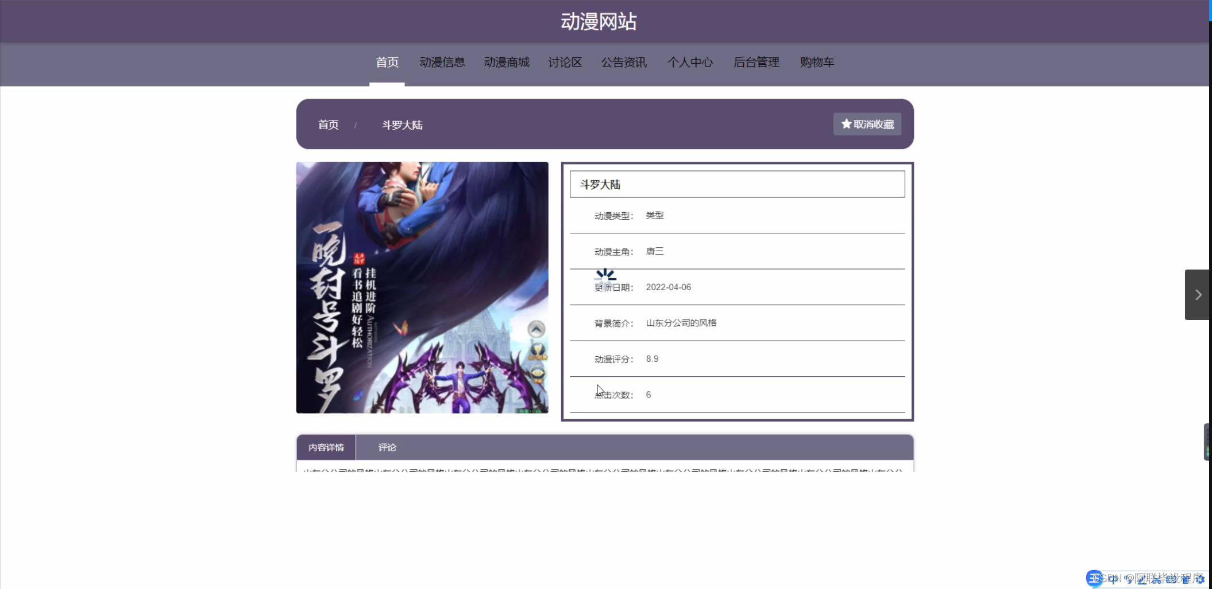Switch to the 内容详情 tab
Image resolution: width=1212 pixels, height=589 pixels.
pos(326,447)
